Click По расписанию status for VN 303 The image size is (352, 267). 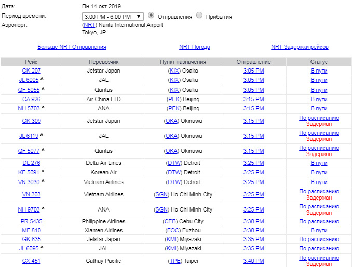(x=319, y=191)
